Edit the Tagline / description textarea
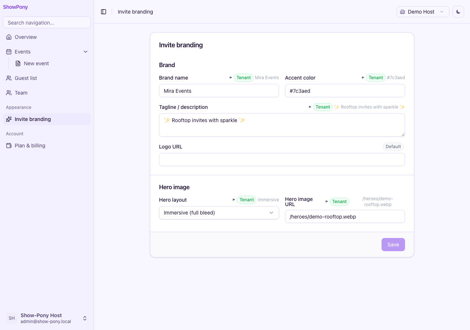The width and height of the screenshot is (470, 330). (x=282, y=125)
